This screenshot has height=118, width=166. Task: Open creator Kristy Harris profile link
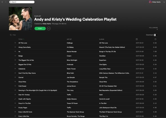(48, 24)
